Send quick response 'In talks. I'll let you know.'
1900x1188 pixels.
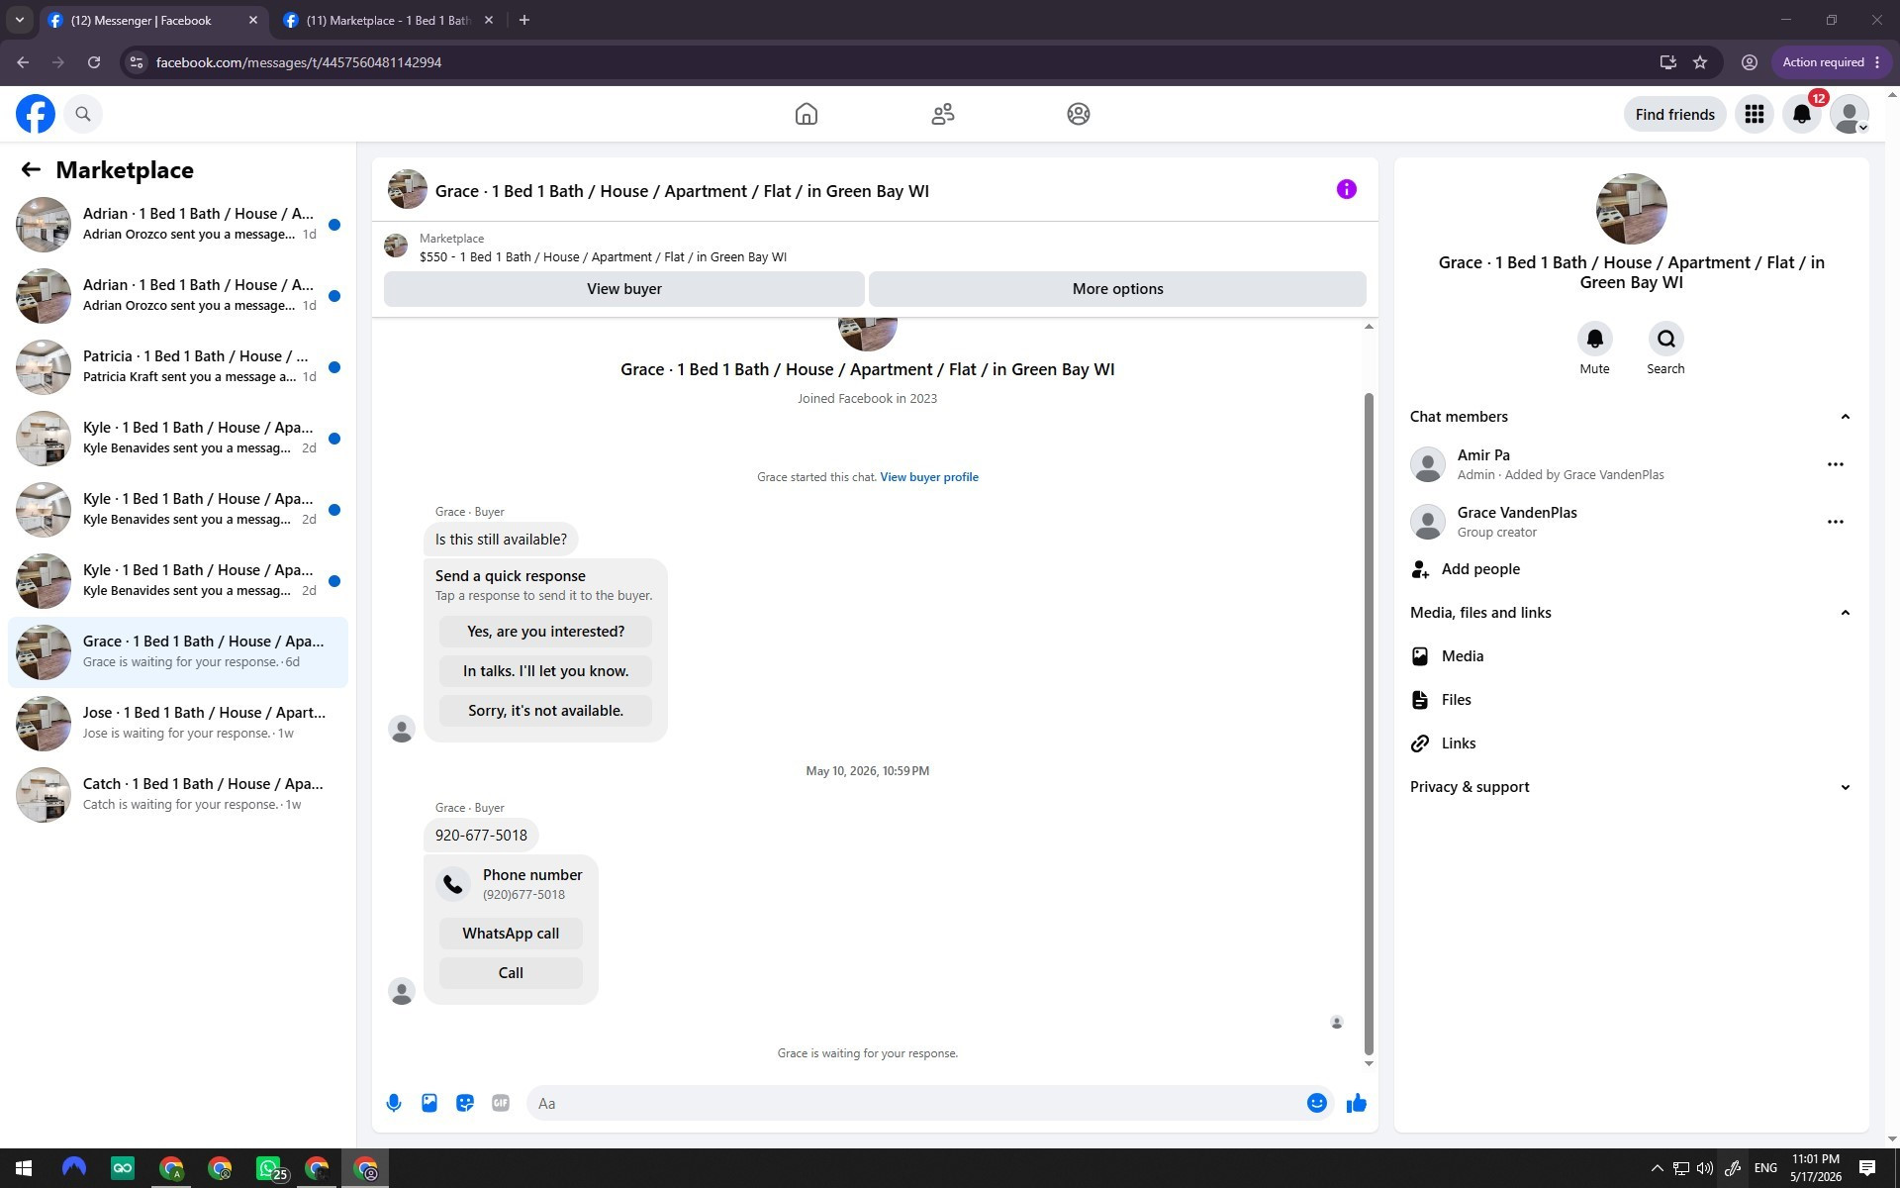[x=545, y=671]
